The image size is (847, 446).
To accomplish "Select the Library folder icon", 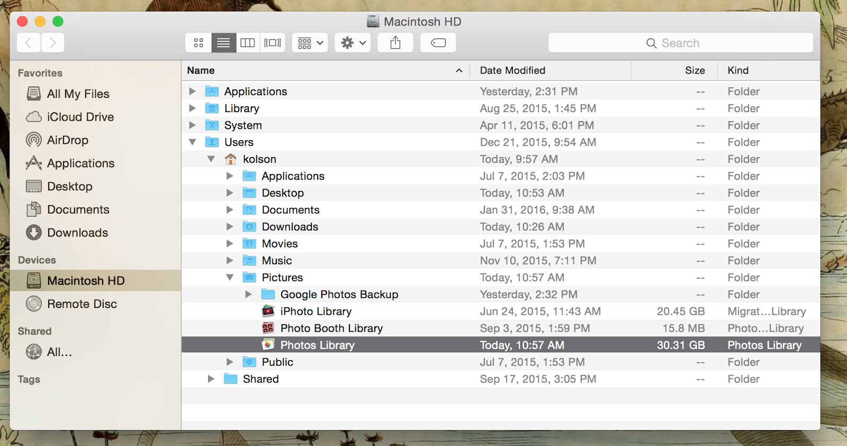I will pos(212,108).
